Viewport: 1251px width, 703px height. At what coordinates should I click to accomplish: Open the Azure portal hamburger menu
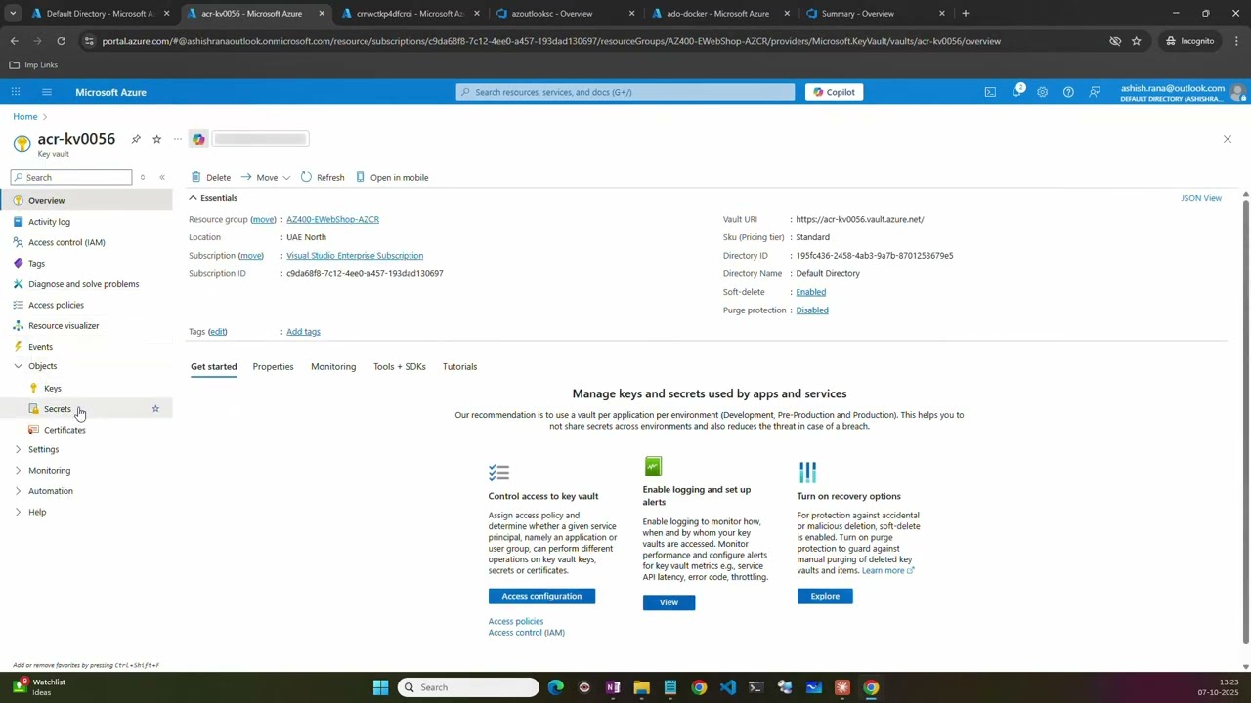pyautogui.click(x=46, y=92)
